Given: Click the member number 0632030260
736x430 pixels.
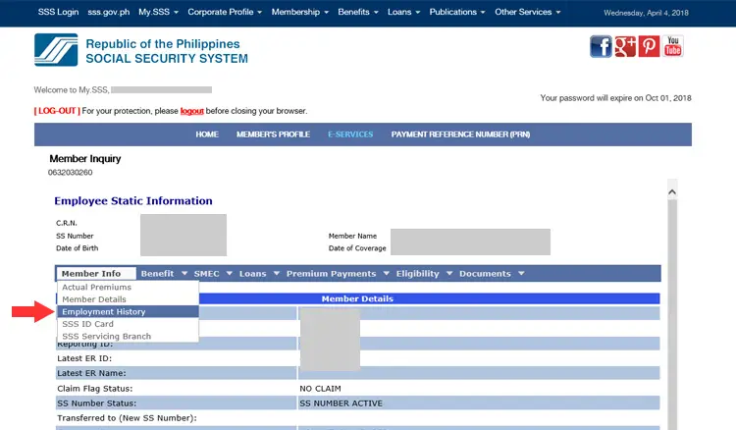Looking at the screenshot, I should (70, 172).
